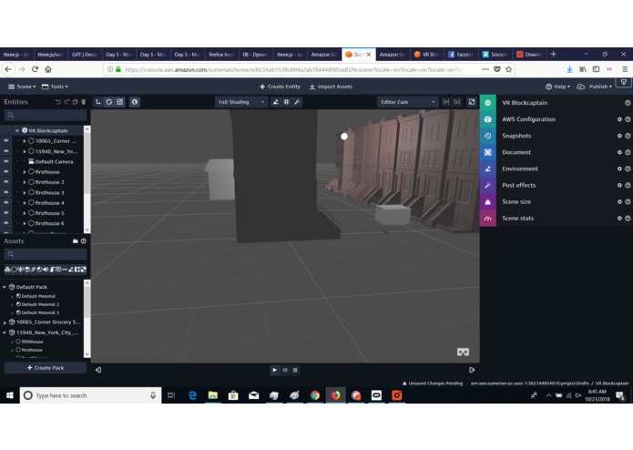Open the Scene menu

[22, 87]
